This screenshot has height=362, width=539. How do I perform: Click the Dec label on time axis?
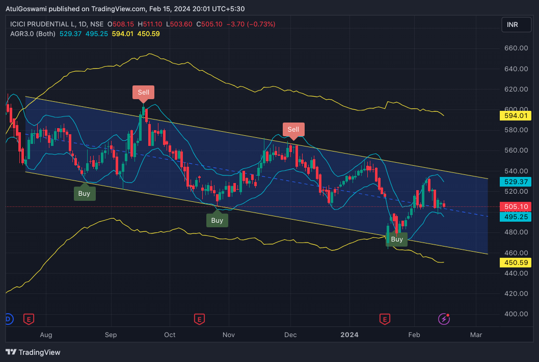pyautogui.click(x=290, y=335)
